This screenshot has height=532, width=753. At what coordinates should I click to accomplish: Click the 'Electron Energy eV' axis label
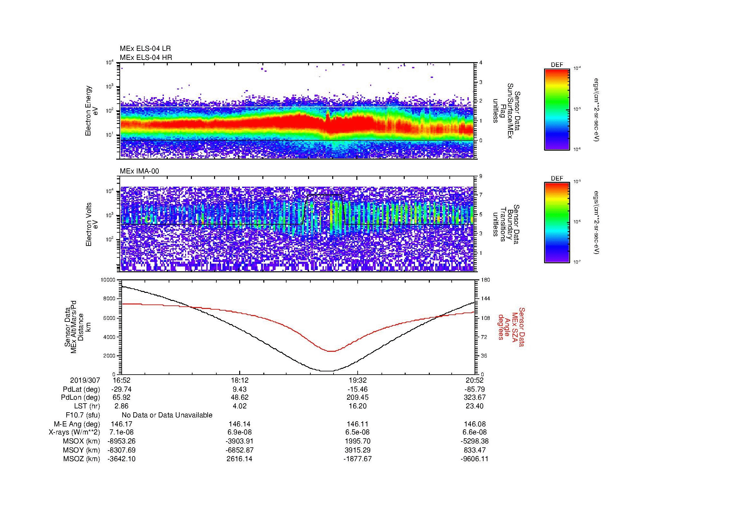pos(91,111)
